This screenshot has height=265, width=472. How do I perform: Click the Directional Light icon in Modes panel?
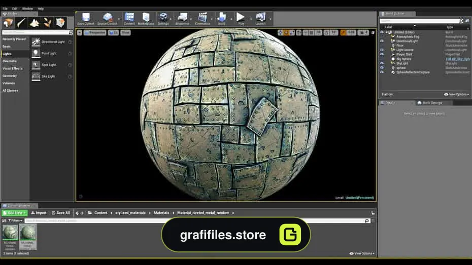36,42
